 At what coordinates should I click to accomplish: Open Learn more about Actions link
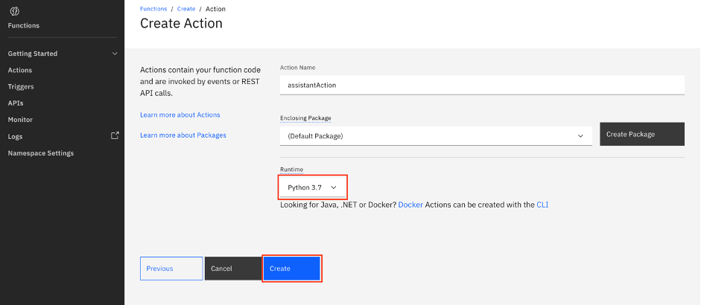(x=180, y=115)
